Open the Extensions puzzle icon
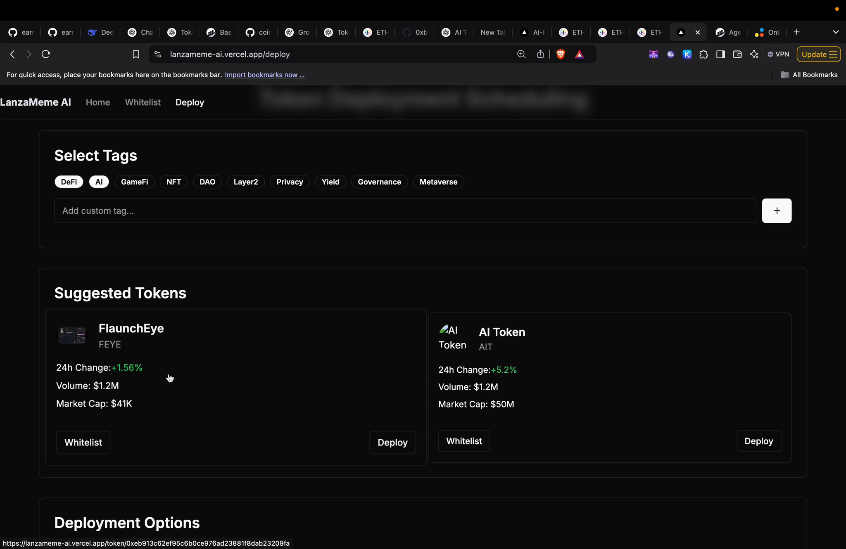This screenshot has width=846, height=549. point(703,54)
